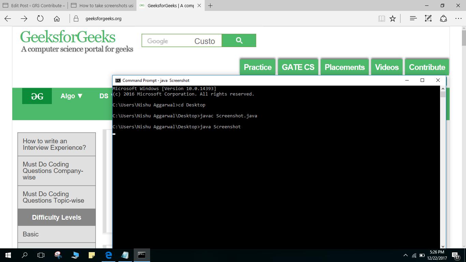Click 'cd Desktop' line in Command Prompt
This screenshot has width=466, height=262.
(x=159, y=105)
